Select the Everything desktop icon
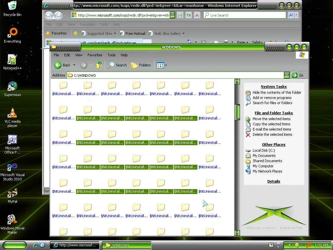This screenshot has height=250, width=333. [x=12, y=35]
